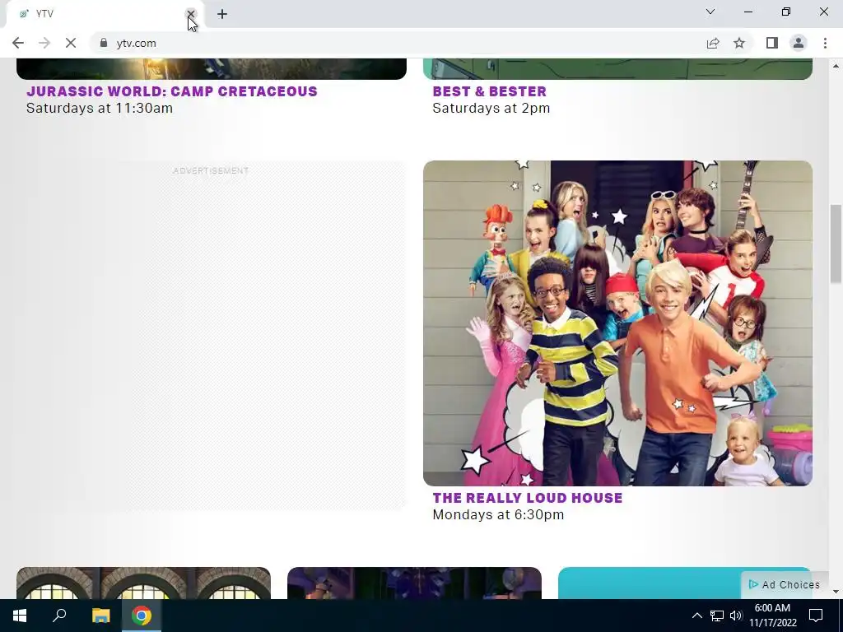
Task: Stop loading the page
Action: click(71, 43)
